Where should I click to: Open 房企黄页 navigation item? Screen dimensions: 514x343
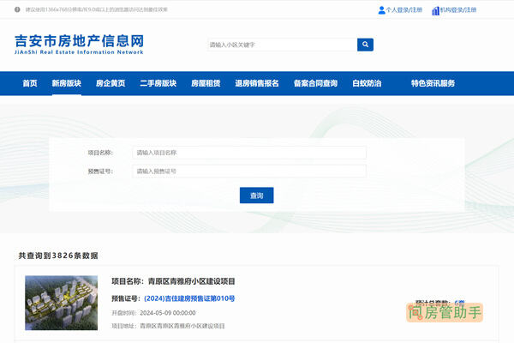click(111, 83)
